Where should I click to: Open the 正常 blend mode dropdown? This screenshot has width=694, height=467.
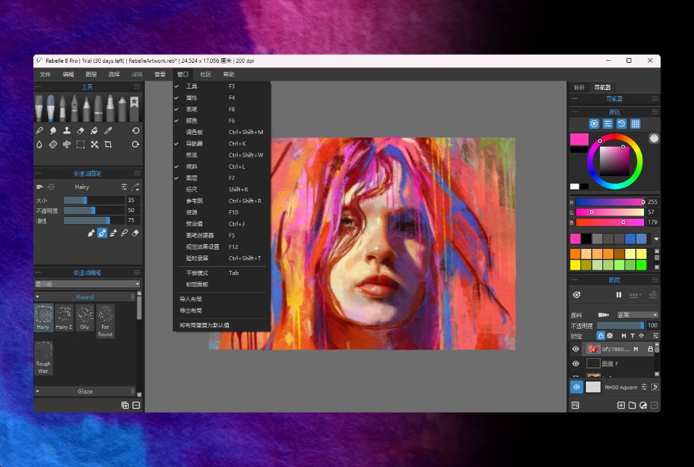(637, 315)
